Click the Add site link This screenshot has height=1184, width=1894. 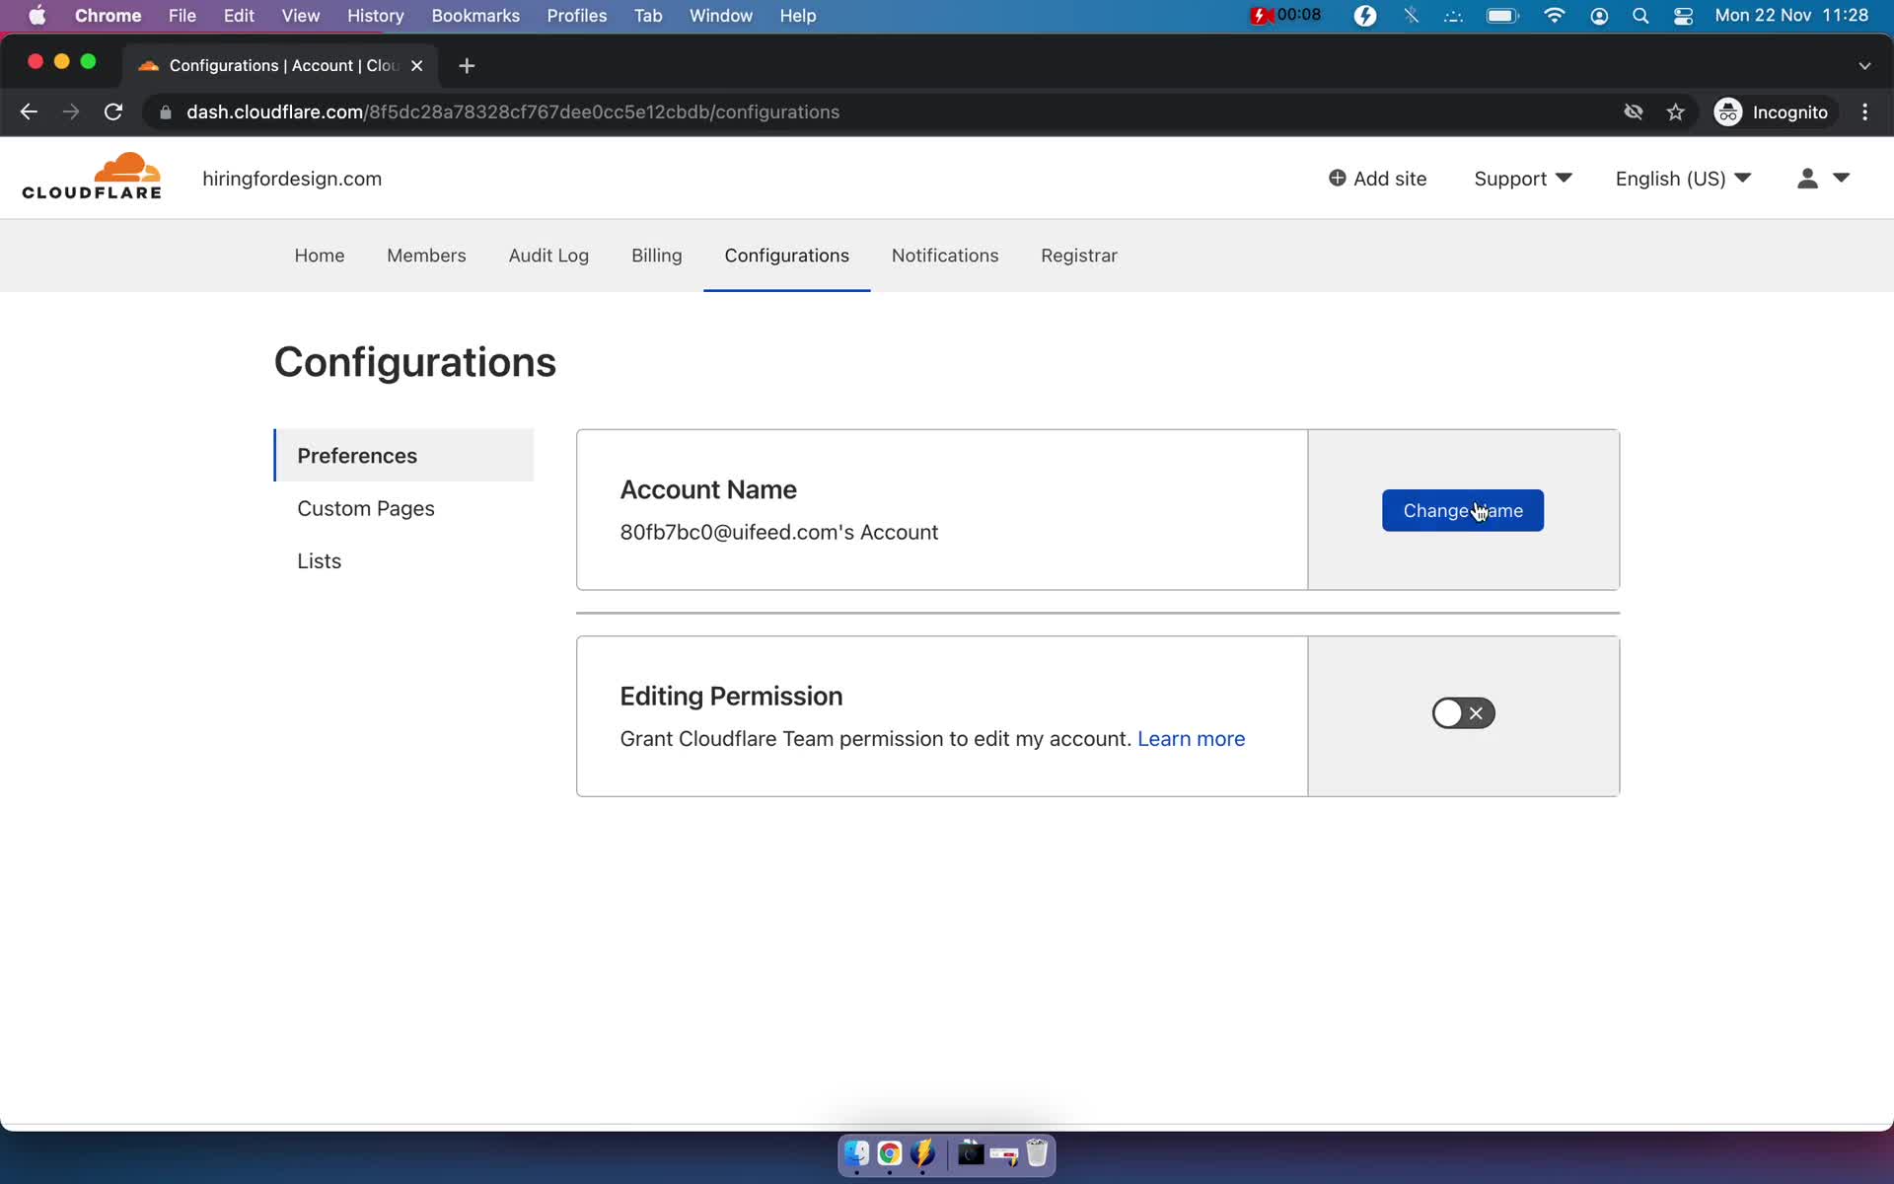pyautogui.click(x=1377, y=179)
